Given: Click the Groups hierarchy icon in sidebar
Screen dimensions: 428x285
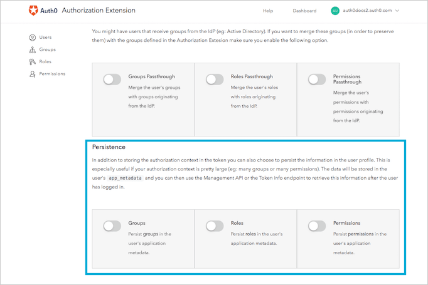Looking at the screenshot, I should (33, 49).
